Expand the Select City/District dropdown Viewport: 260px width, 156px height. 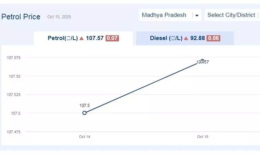pos(231,15)
